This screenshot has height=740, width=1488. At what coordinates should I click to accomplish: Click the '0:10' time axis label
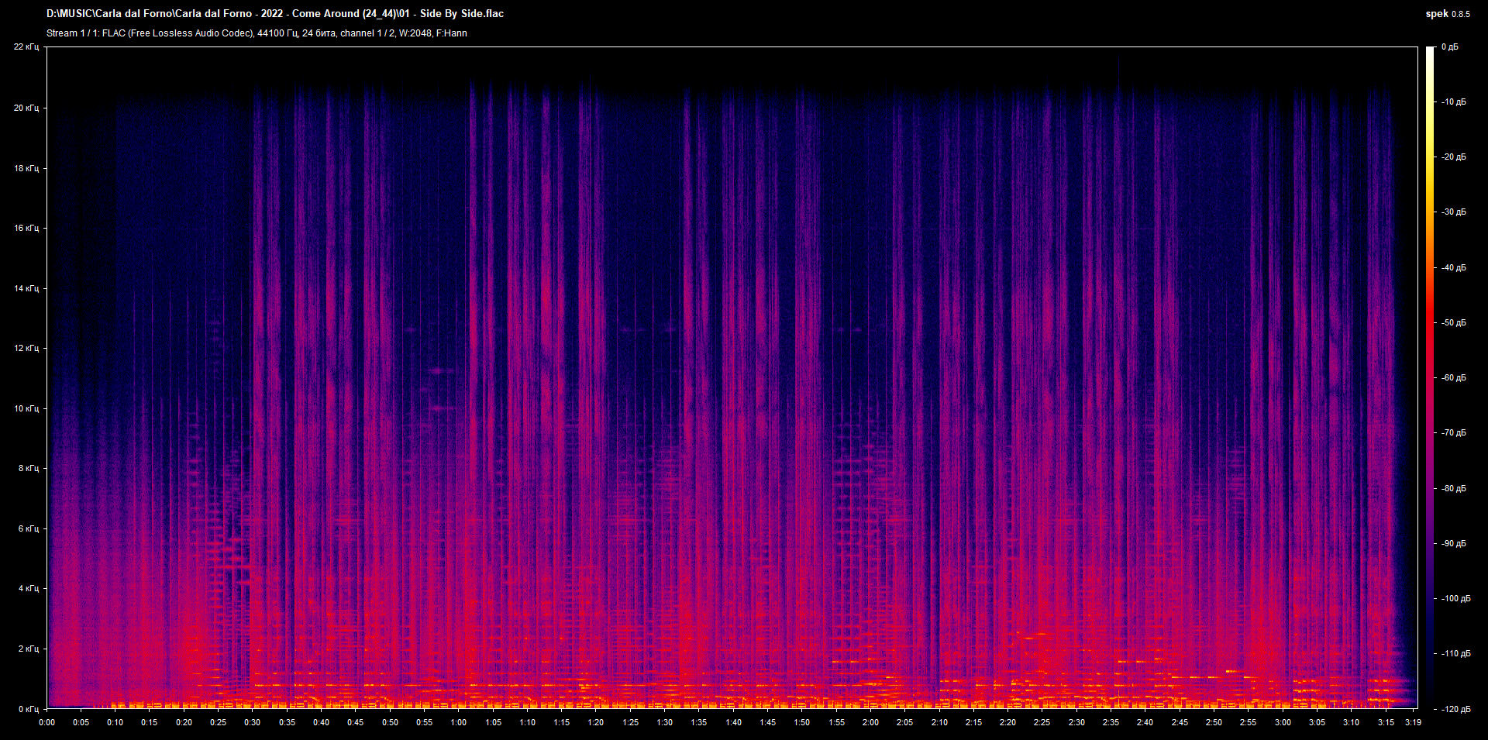coord(115,722)
